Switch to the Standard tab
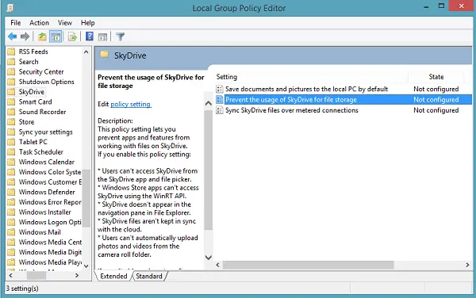The image size is (476, 298). point(149,276)
